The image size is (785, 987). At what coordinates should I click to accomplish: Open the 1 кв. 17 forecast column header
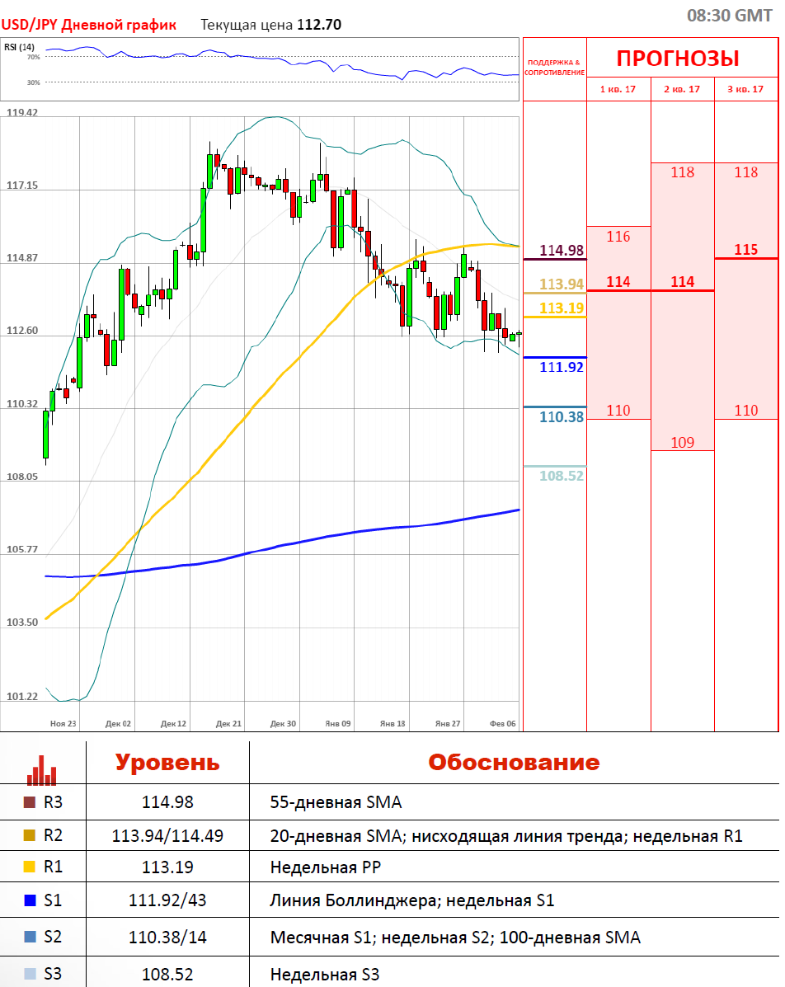[x=618, y=89]
